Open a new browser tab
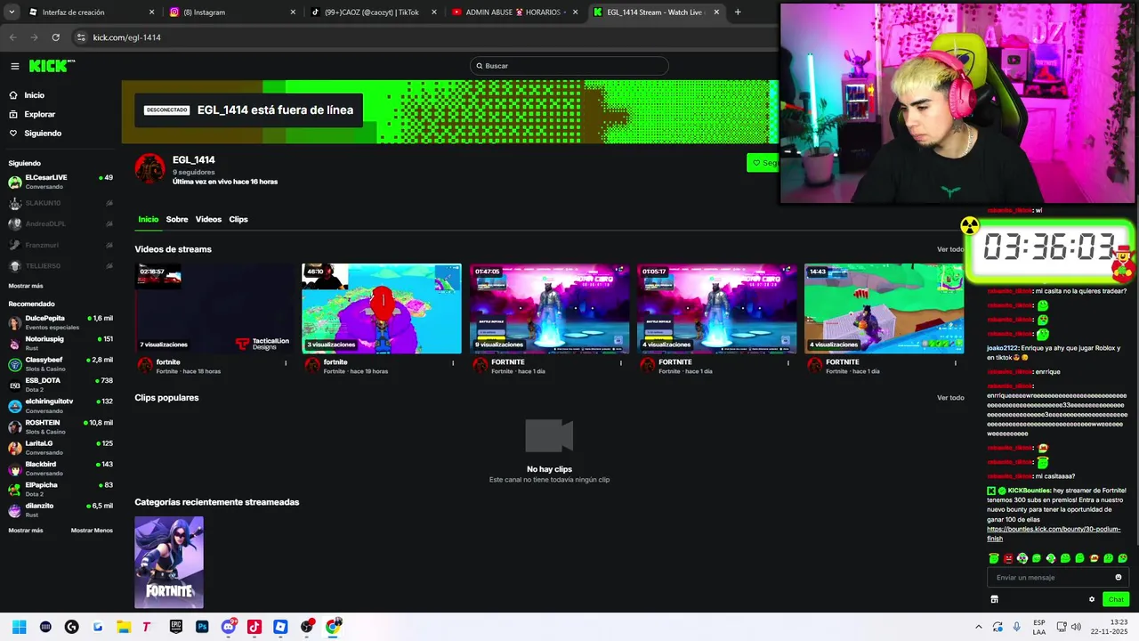The image size is (1139, 641). [x=738, y=12]
